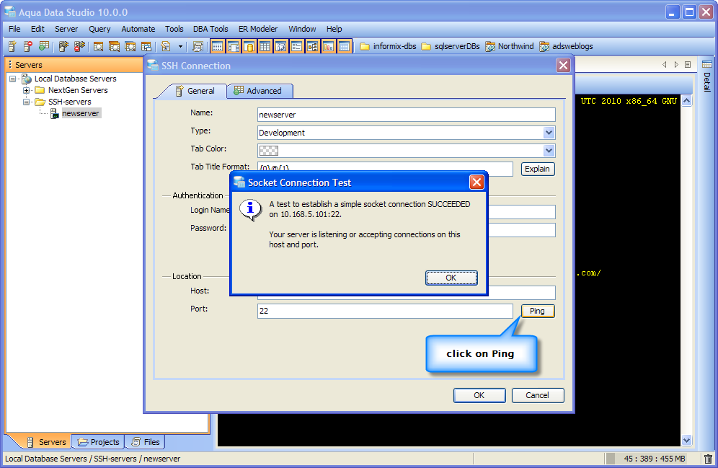Click the highlighted table with side panel icon

(x=234, y=46)
